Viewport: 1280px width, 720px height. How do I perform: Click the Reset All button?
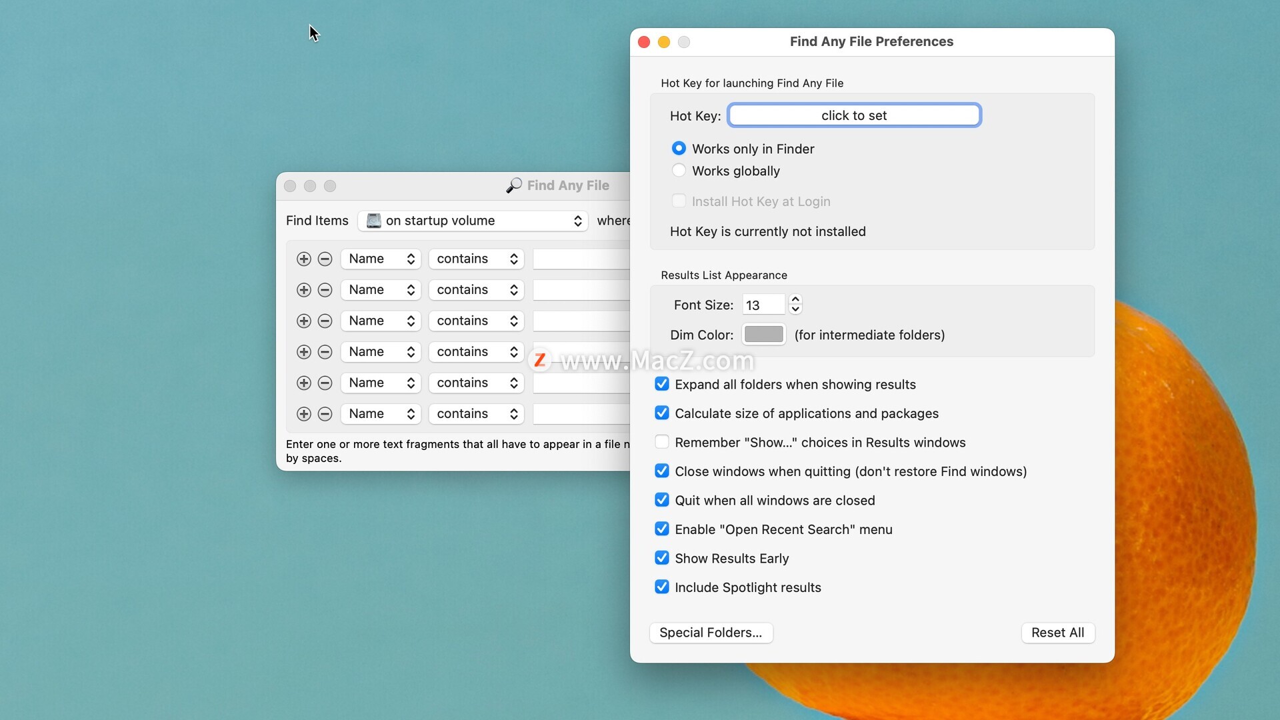pos(1057,633)
